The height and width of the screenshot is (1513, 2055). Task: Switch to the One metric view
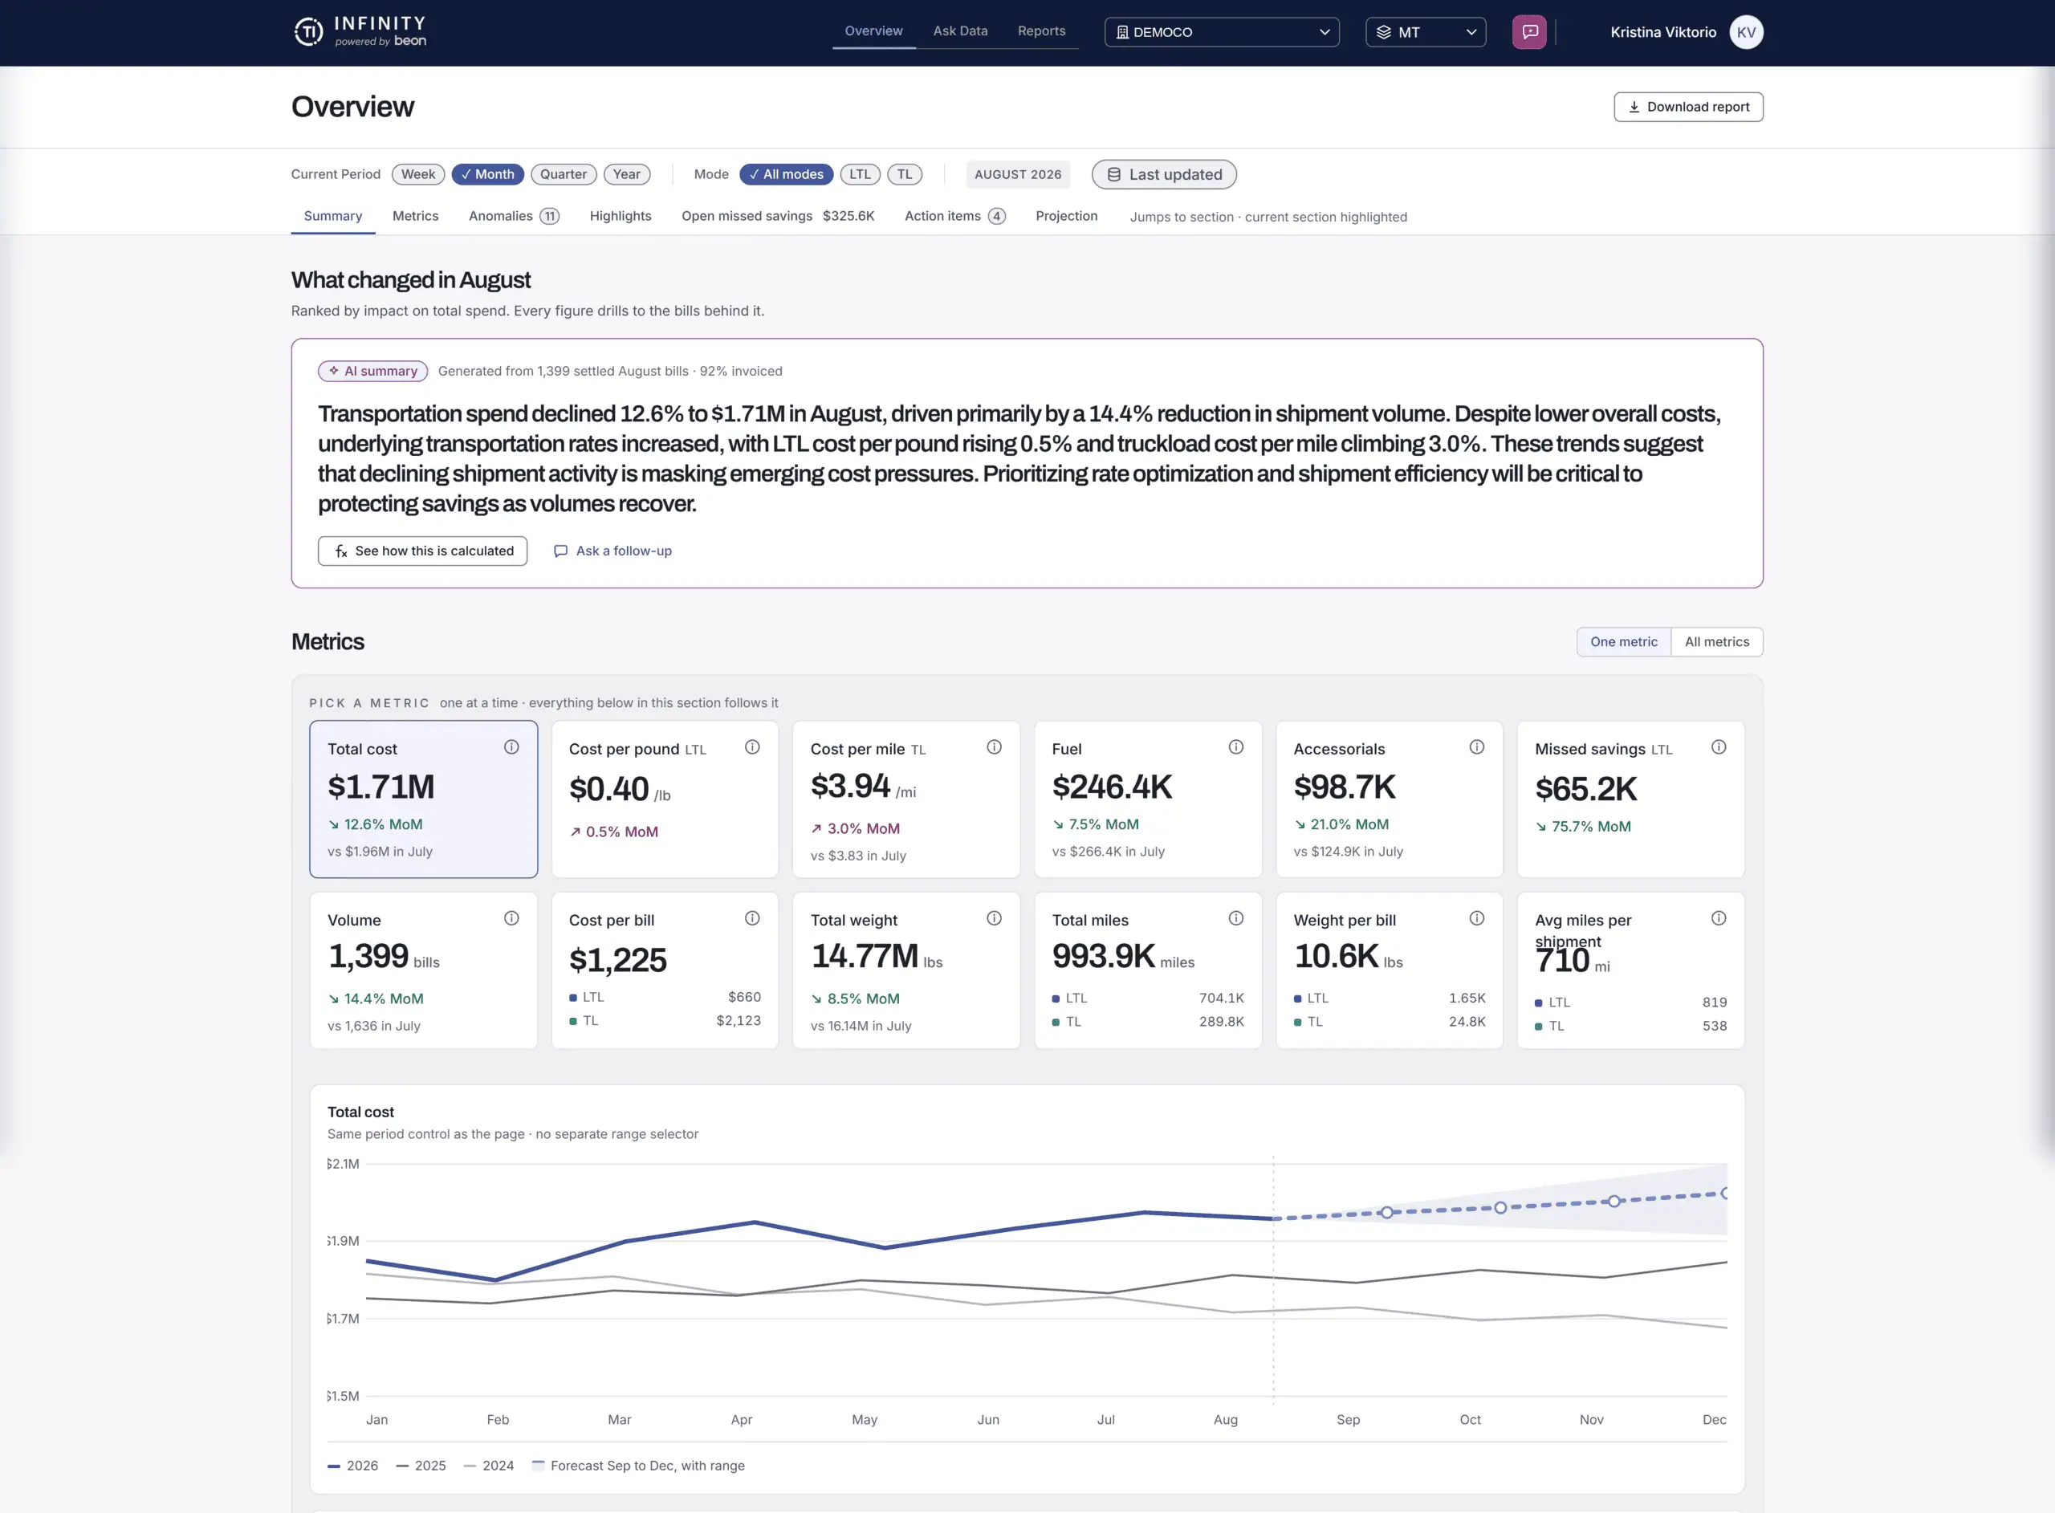click(x=1623, y=642)
